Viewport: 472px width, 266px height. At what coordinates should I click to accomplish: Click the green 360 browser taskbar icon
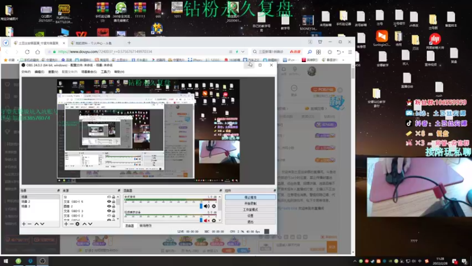pos(18,261)
